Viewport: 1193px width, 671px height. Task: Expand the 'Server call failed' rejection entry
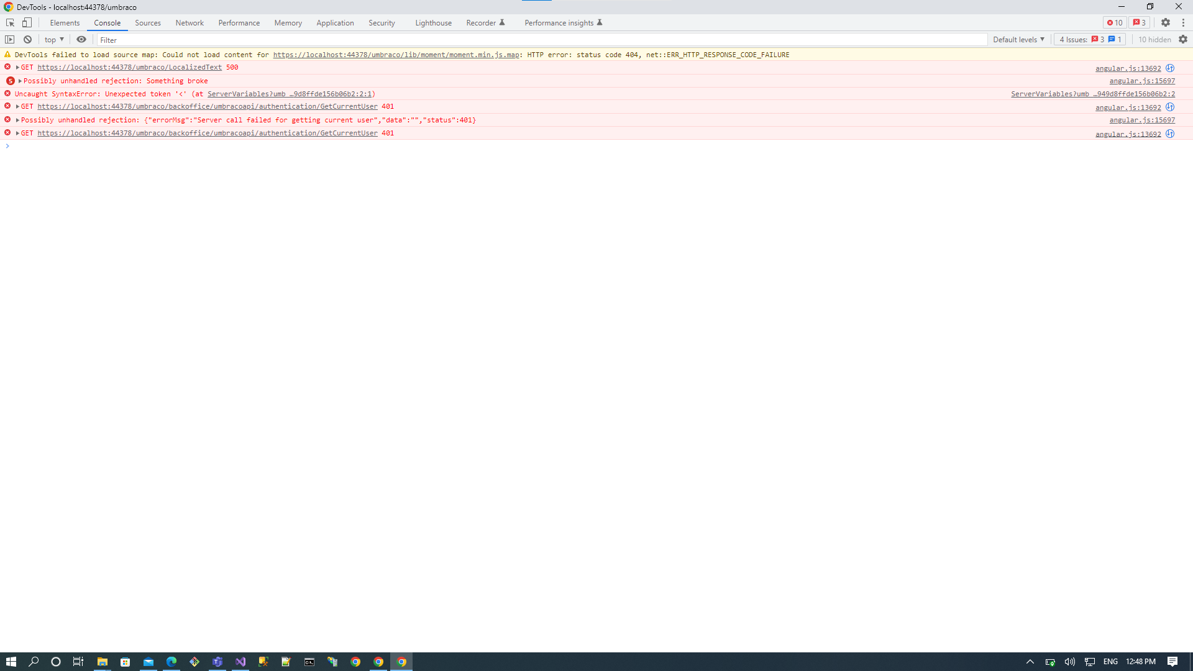(x=17, y=120)
